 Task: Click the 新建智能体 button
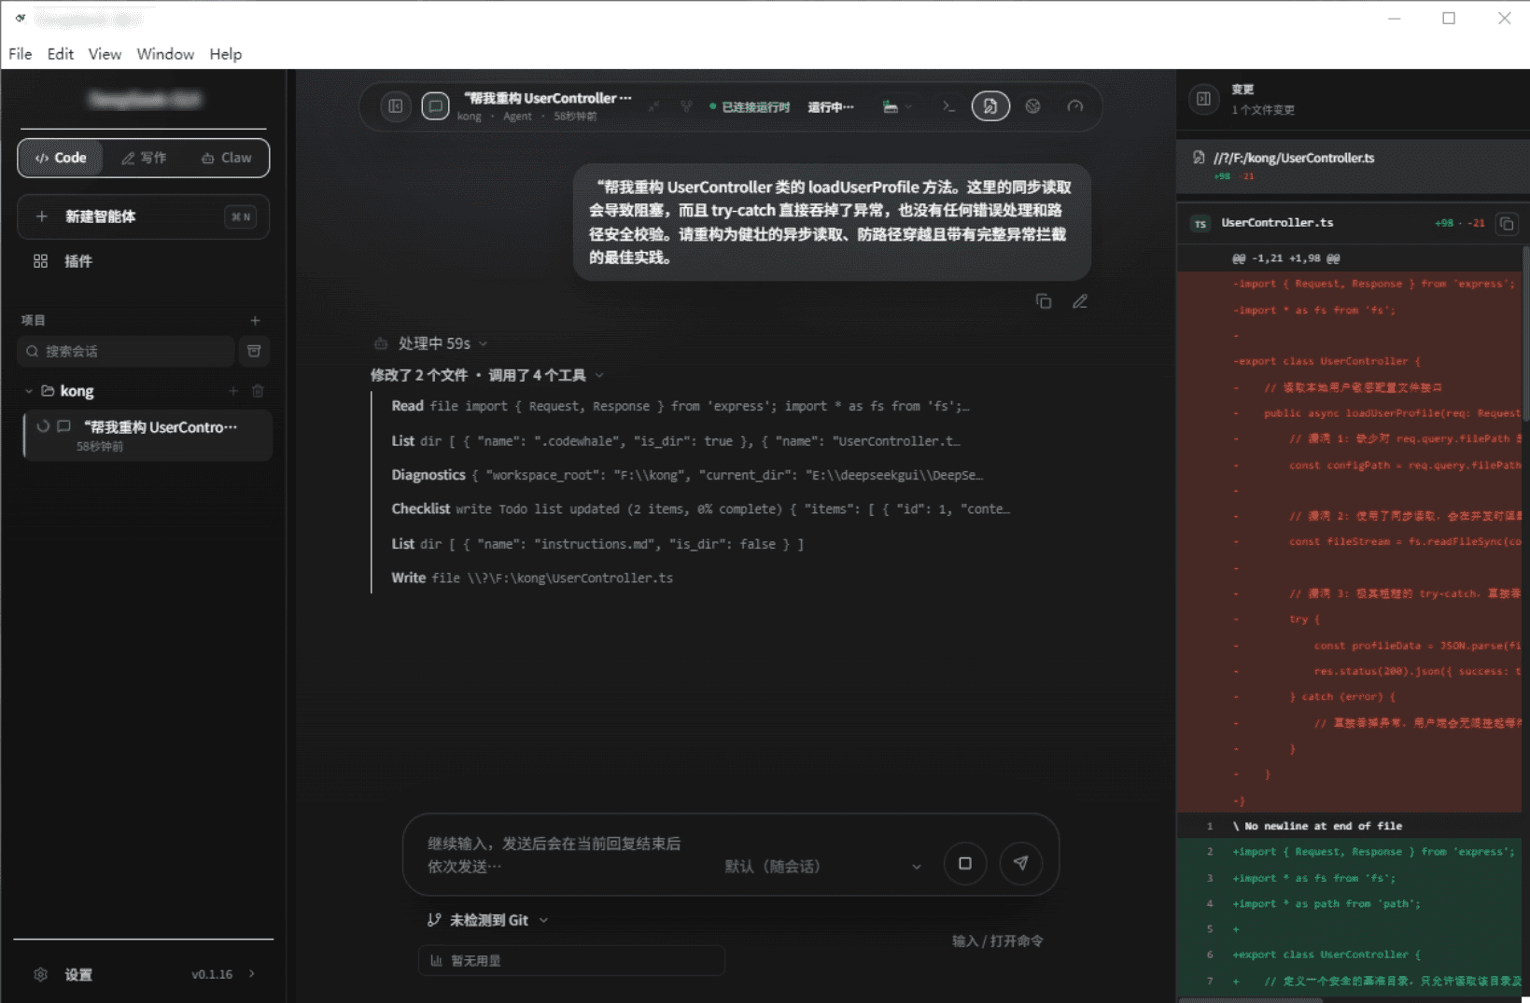(x=144, y=216)
